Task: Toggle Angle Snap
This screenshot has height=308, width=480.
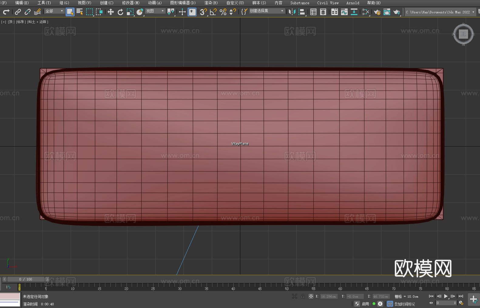Action: point(213,12)
